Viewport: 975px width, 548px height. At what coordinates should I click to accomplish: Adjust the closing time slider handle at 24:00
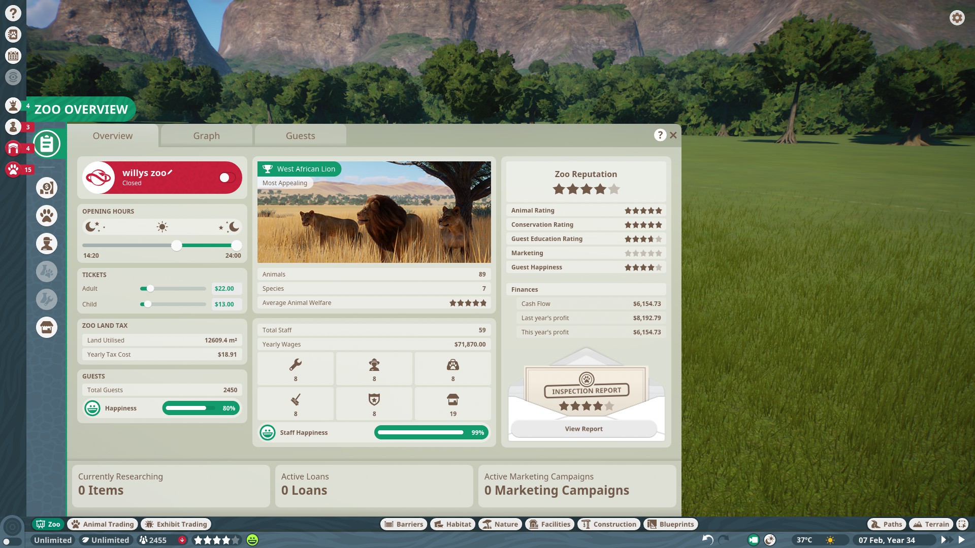click(x=236, y=246)
